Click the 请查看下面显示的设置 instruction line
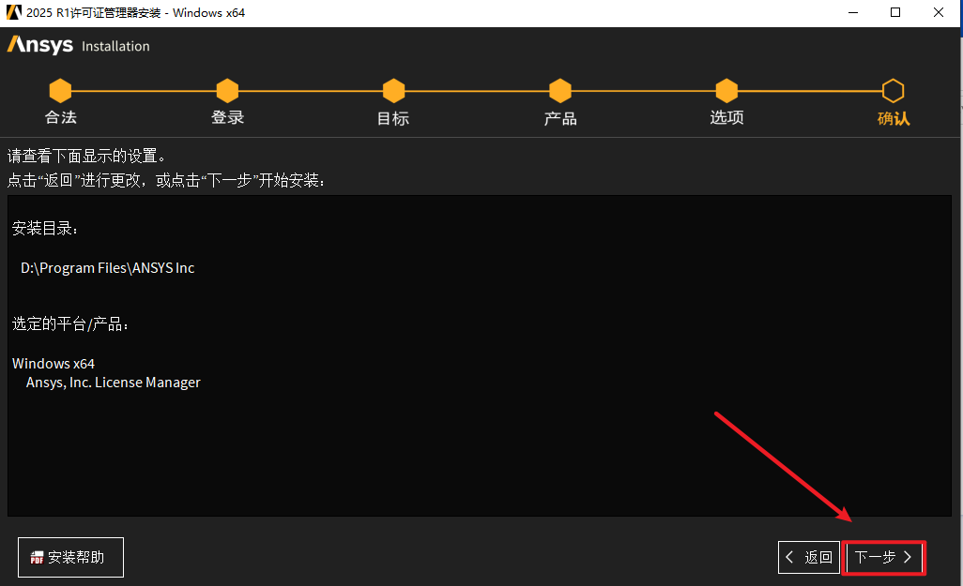963x586 pixels. click(86, 156)
